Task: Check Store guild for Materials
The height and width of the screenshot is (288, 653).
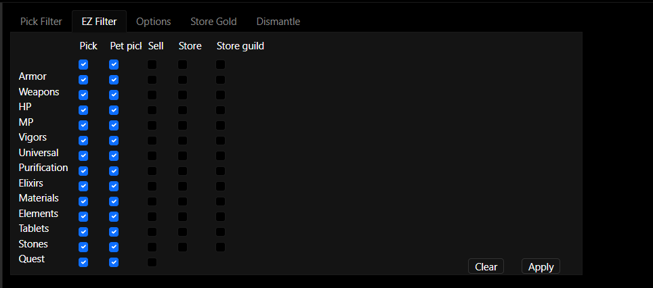Action: [220, 201]
